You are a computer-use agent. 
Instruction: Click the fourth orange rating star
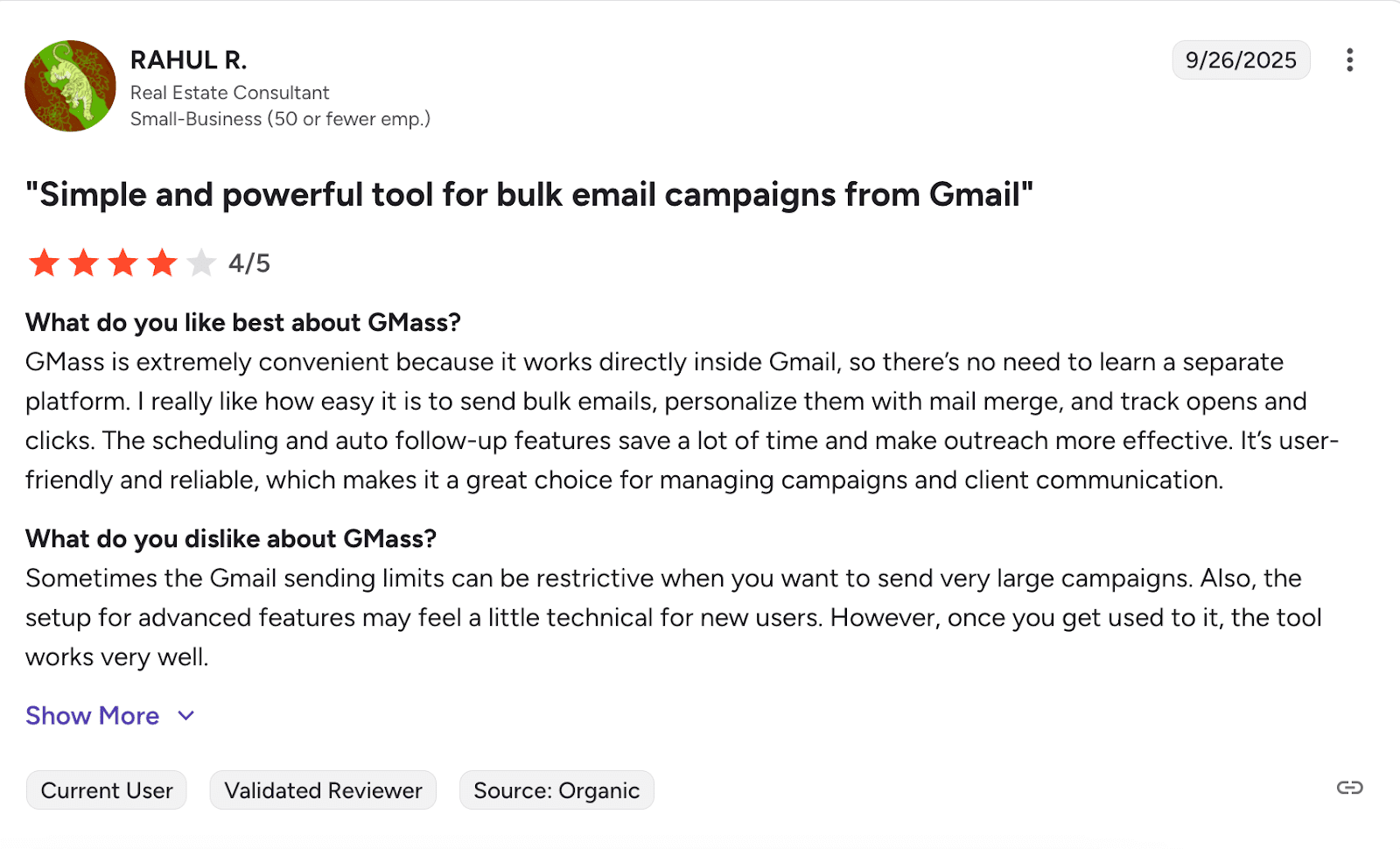click(162, 263)
